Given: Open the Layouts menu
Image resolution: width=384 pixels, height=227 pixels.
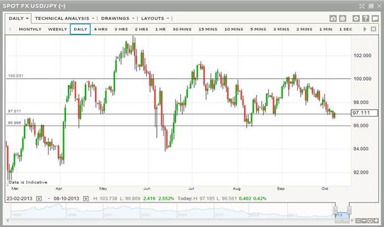Looking at the screenshot, I should pyautogui.click(x=155, y=18).
